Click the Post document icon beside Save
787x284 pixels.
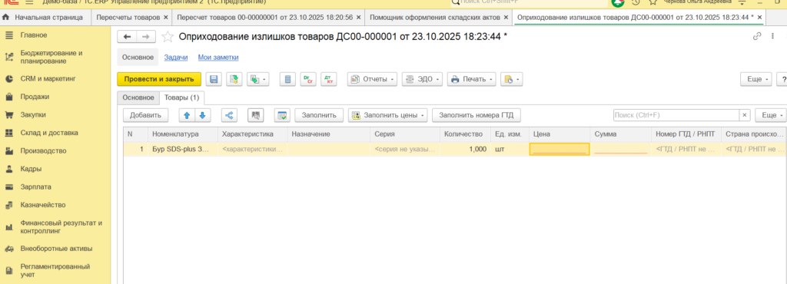234,79
